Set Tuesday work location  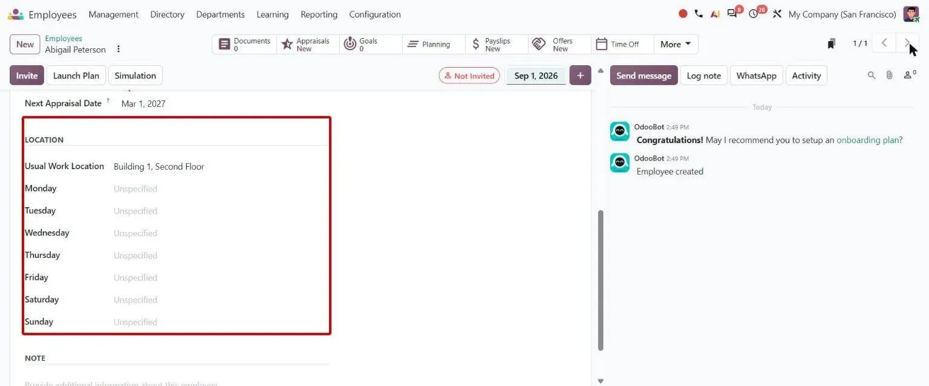pos(220,211)
